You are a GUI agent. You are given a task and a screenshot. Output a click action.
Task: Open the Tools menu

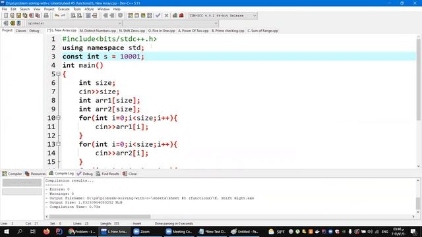coord(77,9)
